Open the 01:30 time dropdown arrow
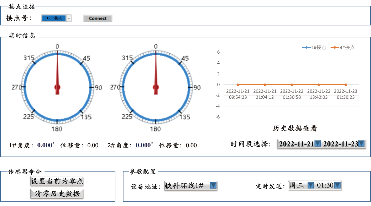This screenshot has height=206, width=371. tap(338, 185)
